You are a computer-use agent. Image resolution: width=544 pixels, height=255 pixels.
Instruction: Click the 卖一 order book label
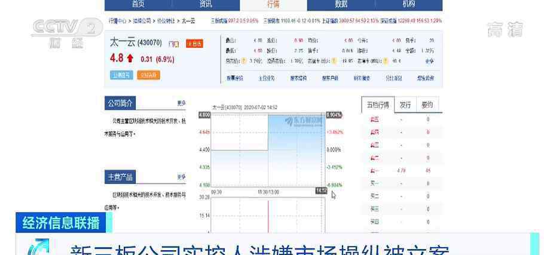374,170
